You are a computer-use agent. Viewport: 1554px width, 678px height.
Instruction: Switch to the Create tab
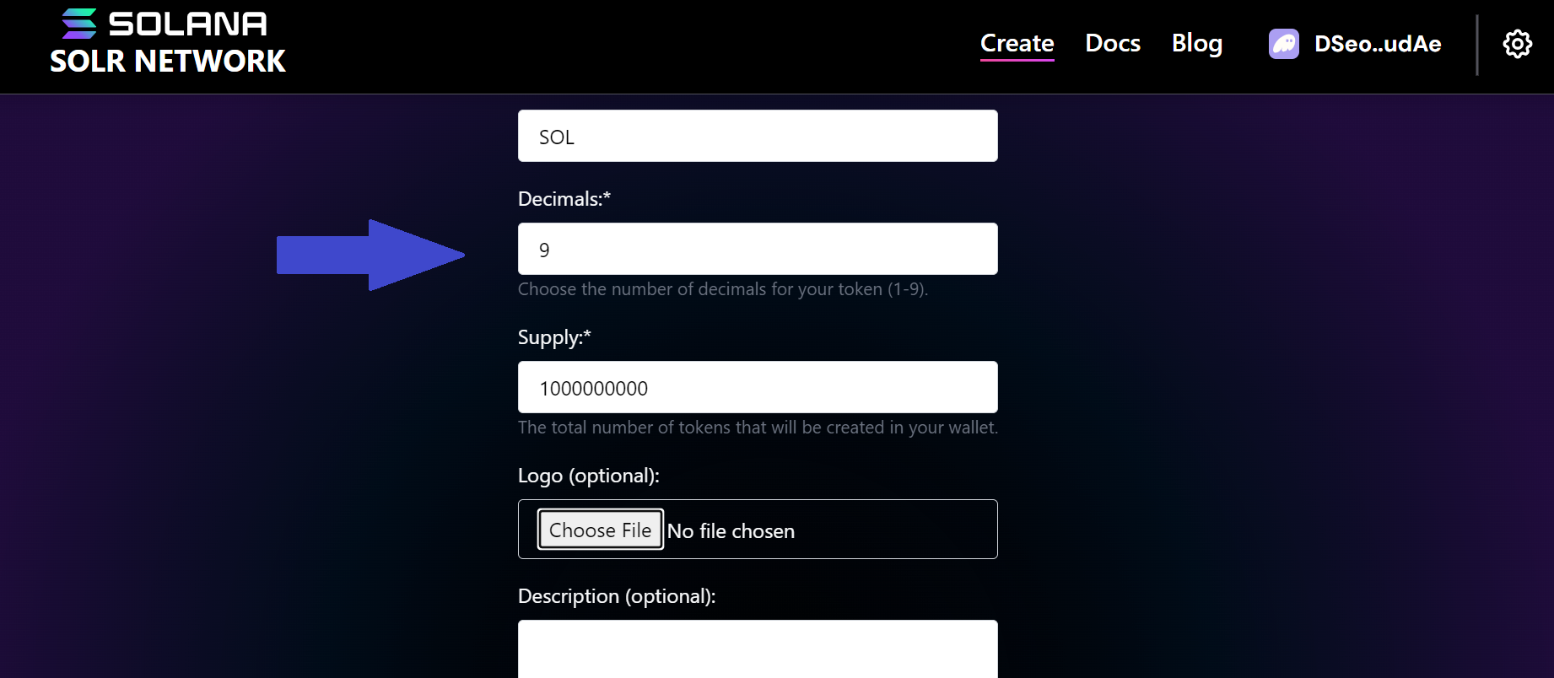(1017, 43)
